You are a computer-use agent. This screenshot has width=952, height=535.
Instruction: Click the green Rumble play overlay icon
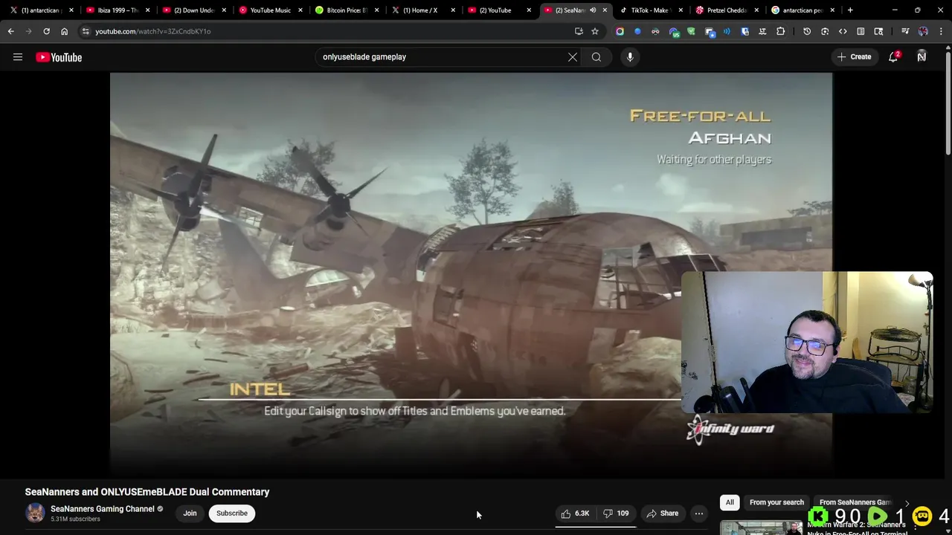coord(878,516)
